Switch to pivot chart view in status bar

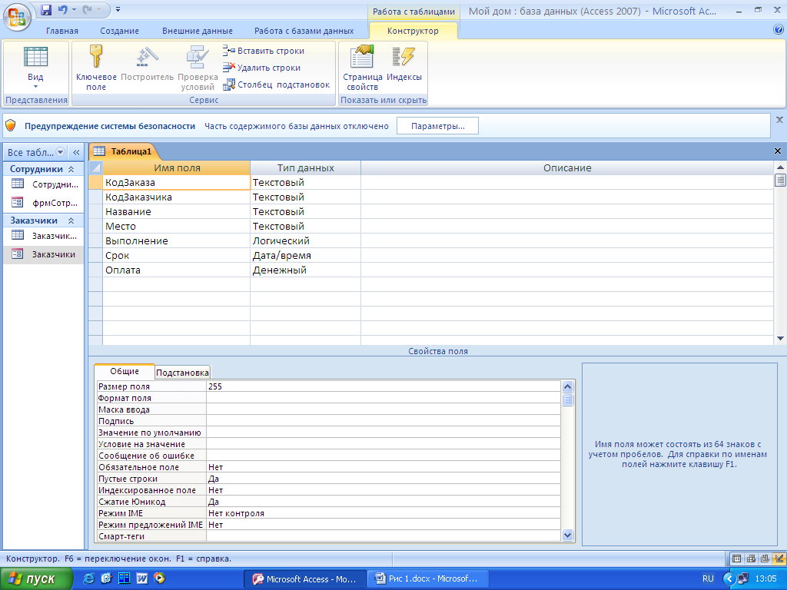(765, 559)
